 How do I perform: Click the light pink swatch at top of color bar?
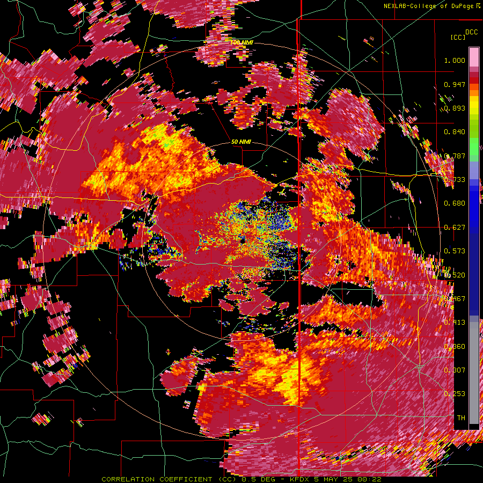click(474, 57)
